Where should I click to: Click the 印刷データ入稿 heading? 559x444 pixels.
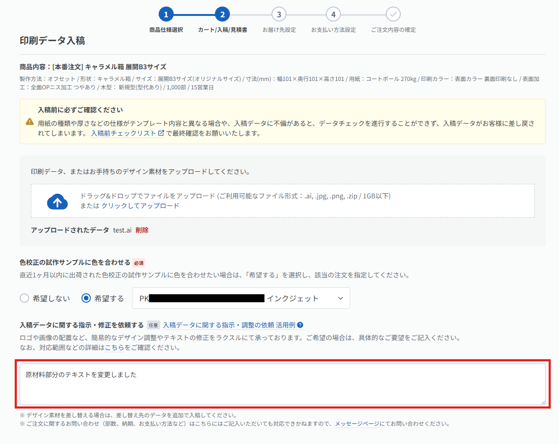[52, 41]
